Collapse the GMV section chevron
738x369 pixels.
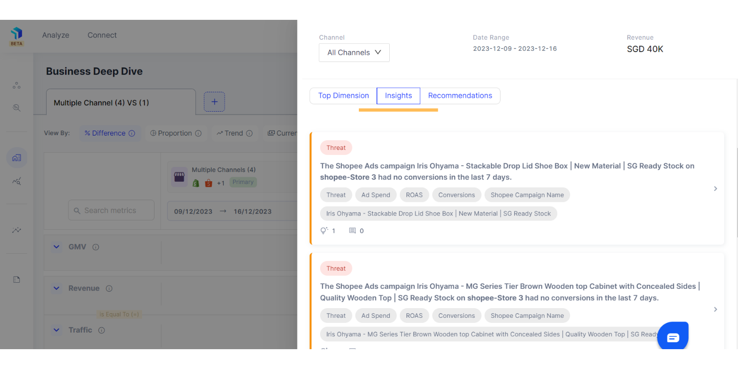(56, 247)
